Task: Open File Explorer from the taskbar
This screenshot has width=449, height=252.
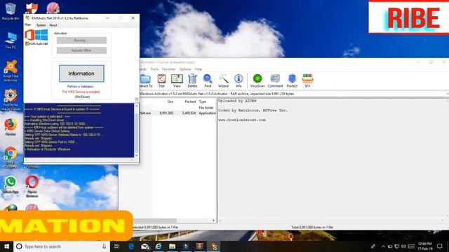Action: click(x=172, y=246)
